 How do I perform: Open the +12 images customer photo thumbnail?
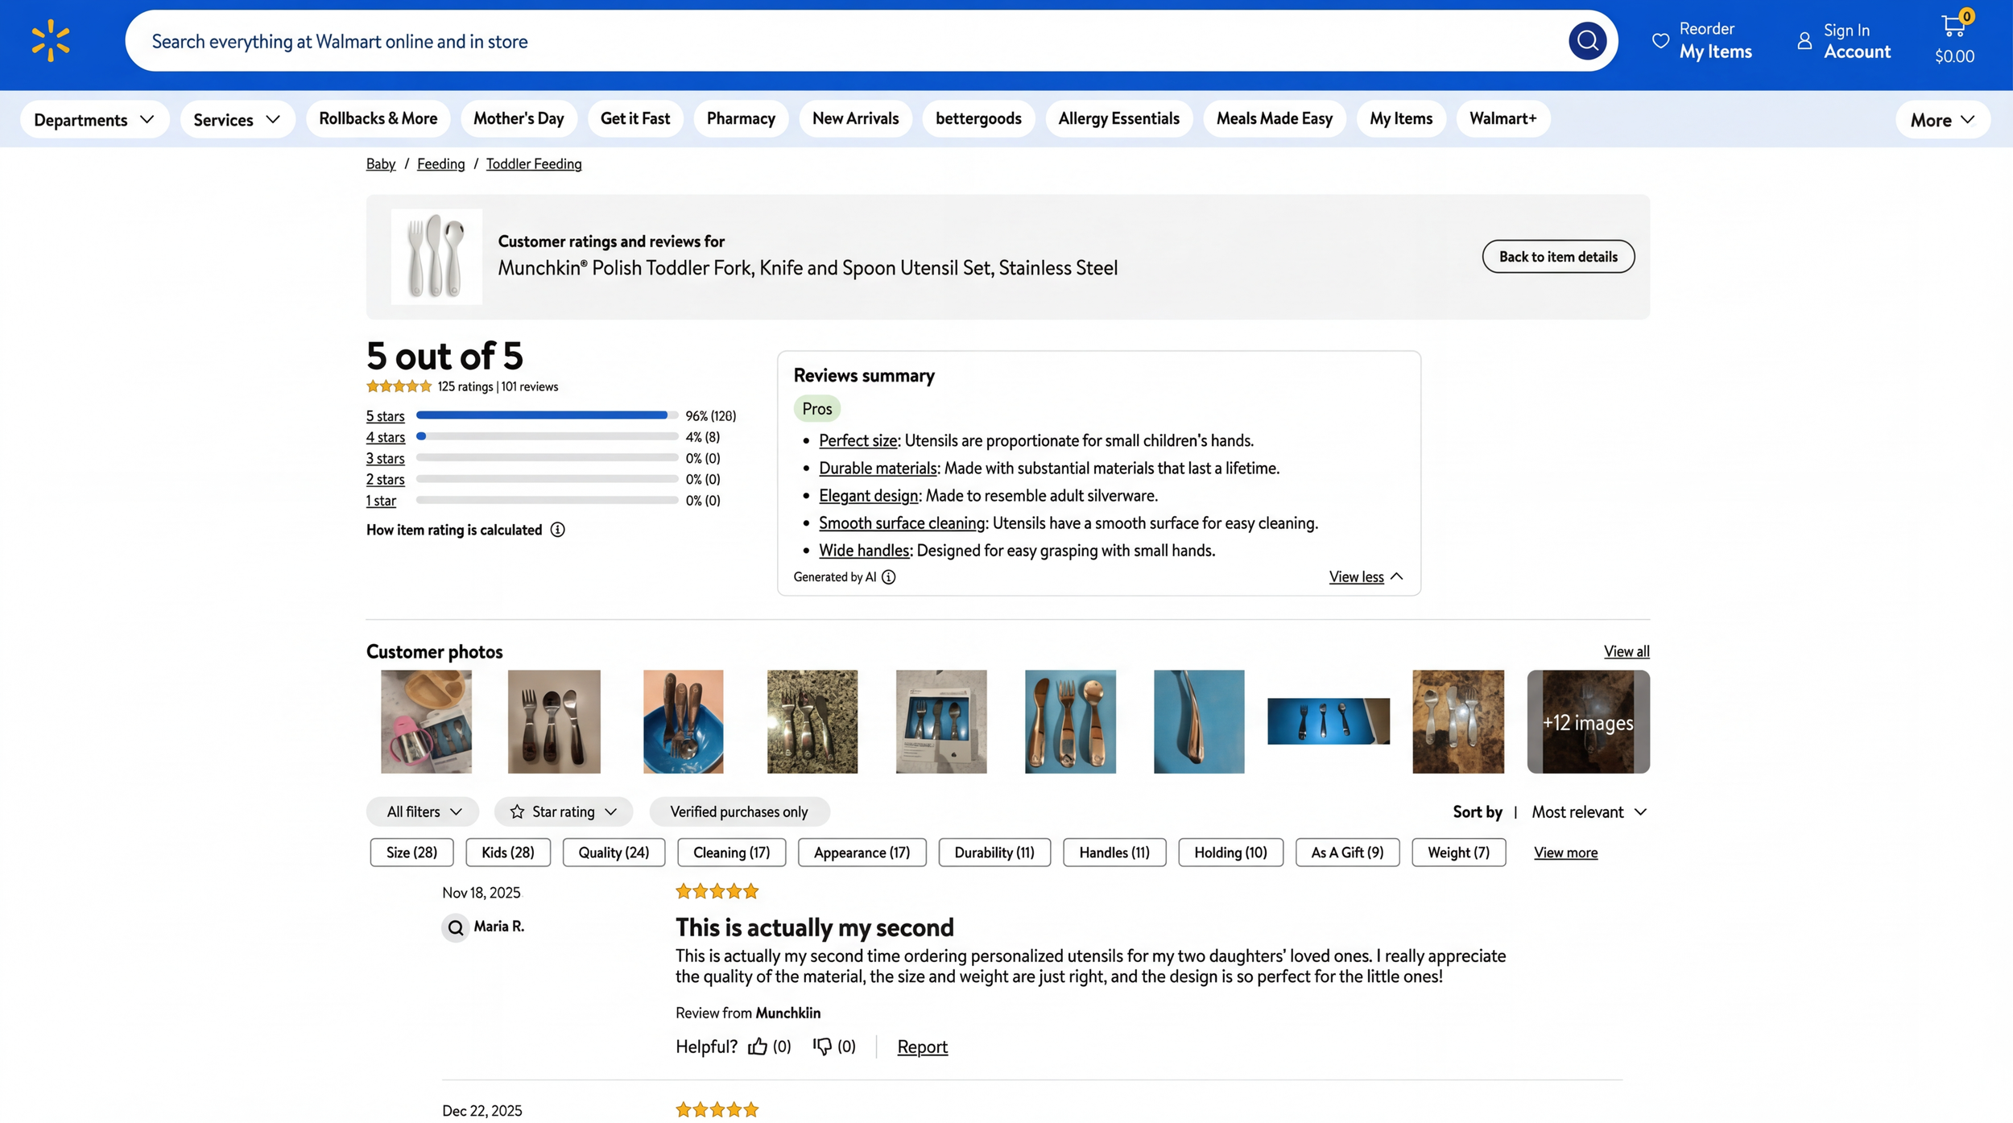coord(1587,722)
